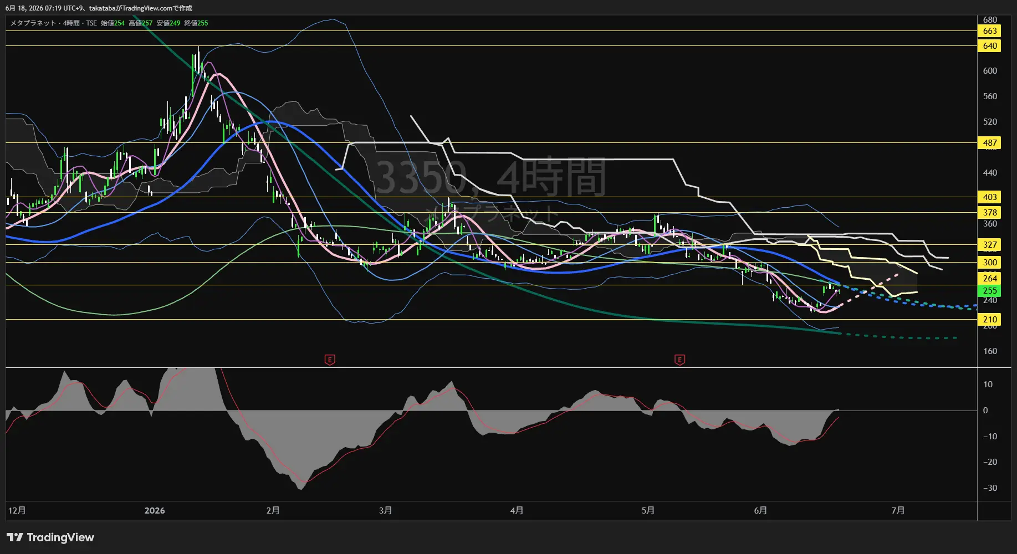Click the 160 price scale value
Screen dimensions: 1017x554
coord(990,351)
